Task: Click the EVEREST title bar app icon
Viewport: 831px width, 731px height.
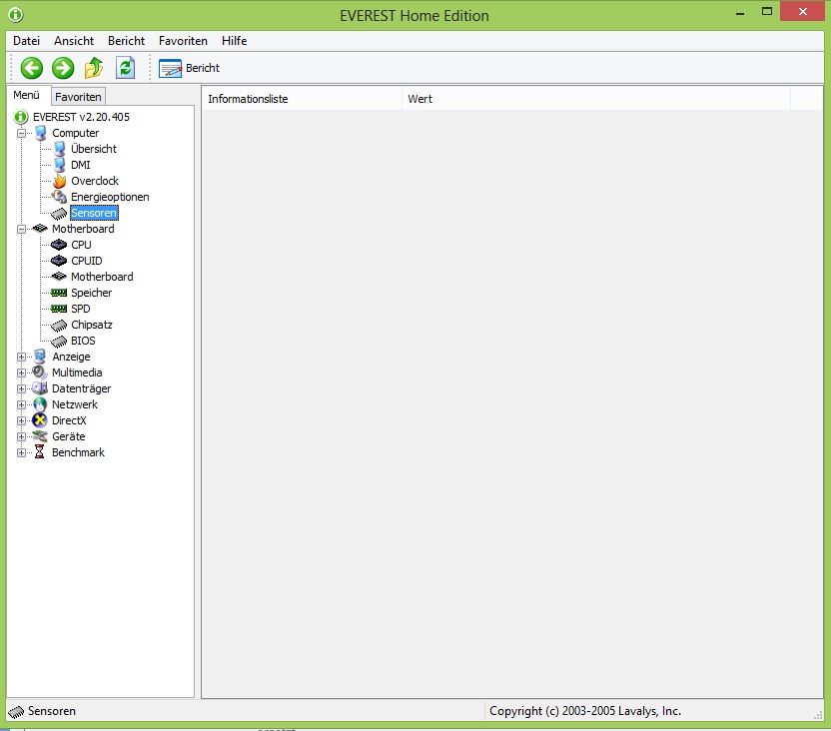Action: point(16,15)
